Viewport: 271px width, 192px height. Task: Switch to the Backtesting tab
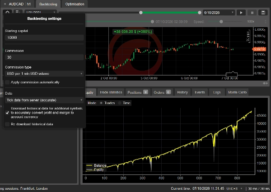[48, 4]
